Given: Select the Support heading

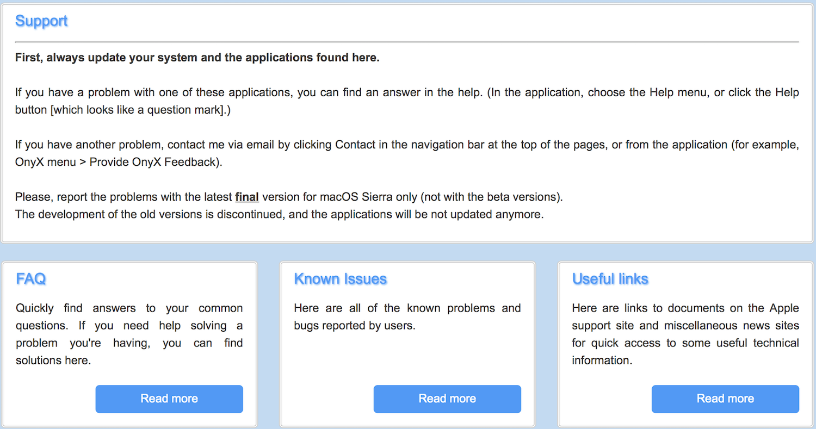Looking at the screenshot, I should coord(41,21).
